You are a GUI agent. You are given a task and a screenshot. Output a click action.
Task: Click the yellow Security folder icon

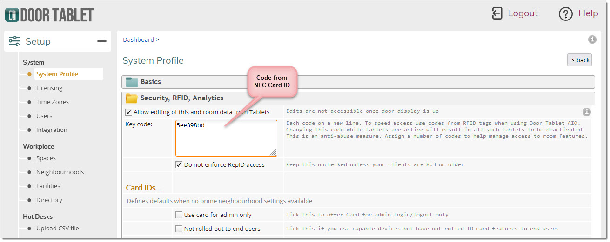(x=132, y=98)
